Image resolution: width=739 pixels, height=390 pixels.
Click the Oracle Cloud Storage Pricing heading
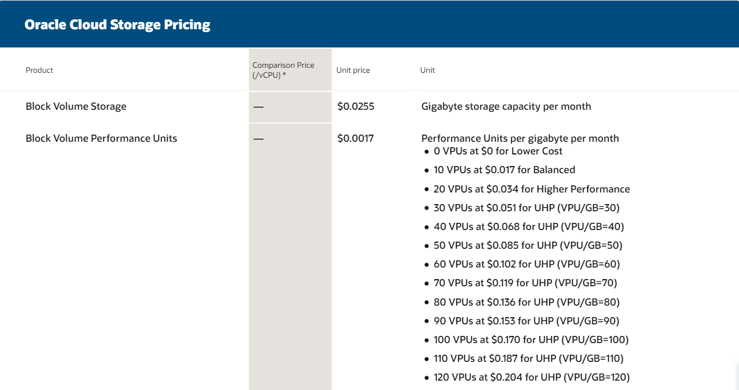tap(118, 25)
